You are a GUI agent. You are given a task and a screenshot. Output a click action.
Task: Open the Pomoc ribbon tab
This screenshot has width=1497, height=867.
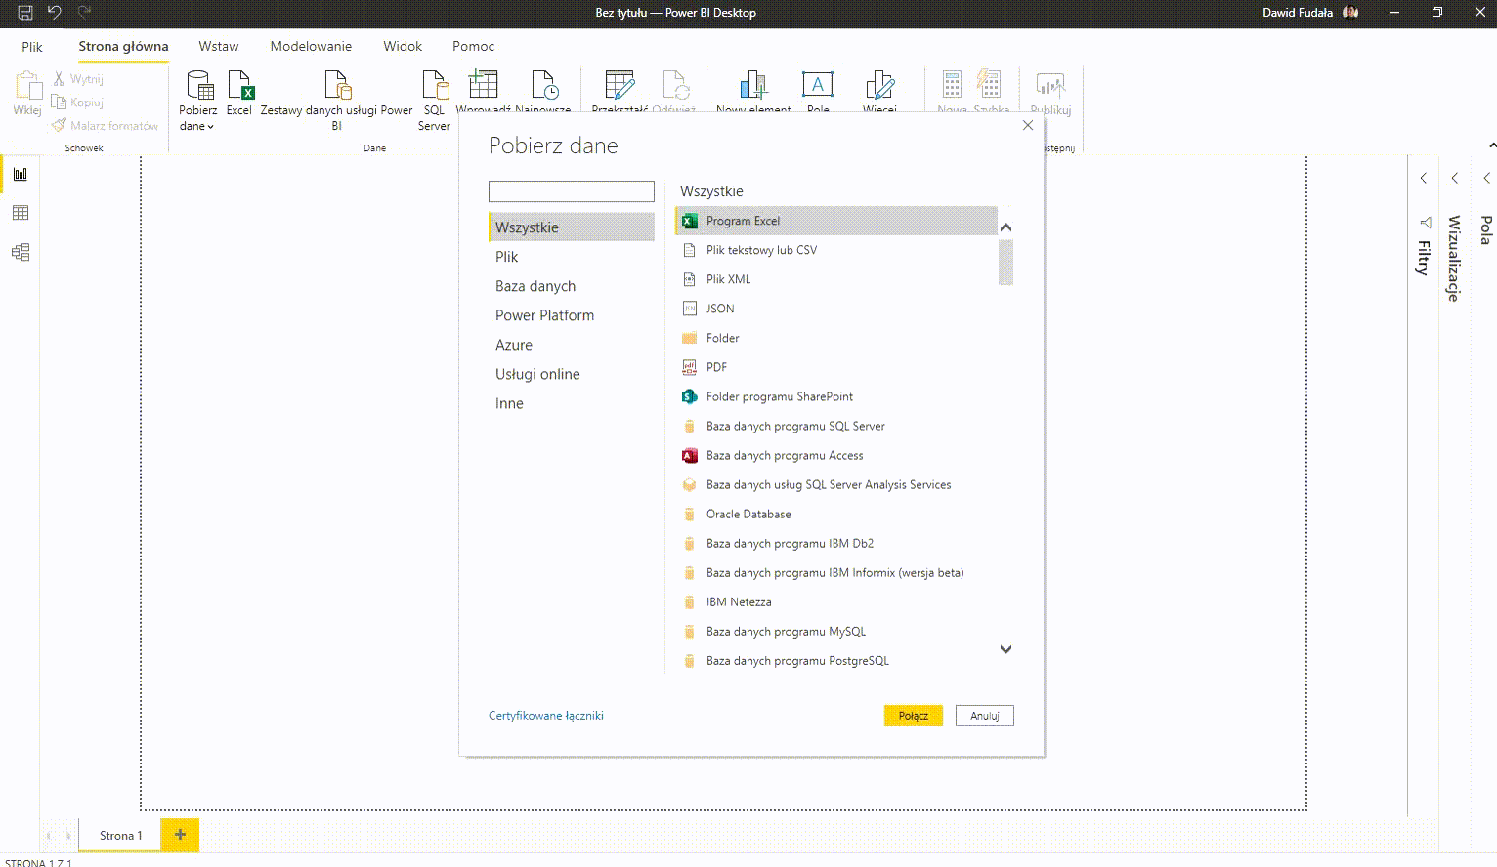tap(473, 46)
